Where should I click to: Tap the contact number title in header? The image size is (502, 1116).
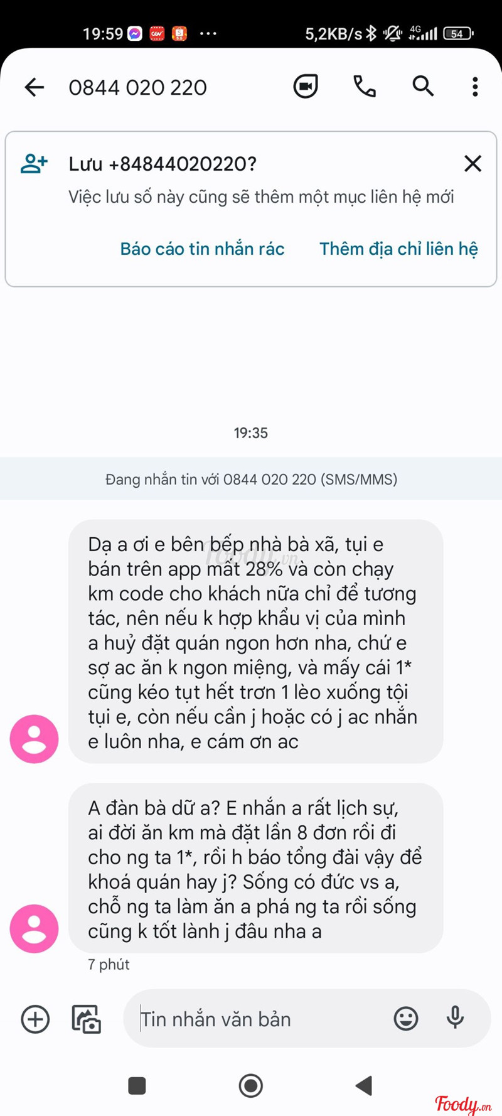tap(138, 87)
